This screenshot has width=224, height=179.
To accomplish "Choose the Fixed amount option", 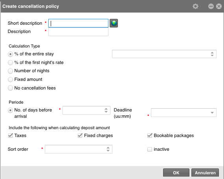I will click(10, 79).
